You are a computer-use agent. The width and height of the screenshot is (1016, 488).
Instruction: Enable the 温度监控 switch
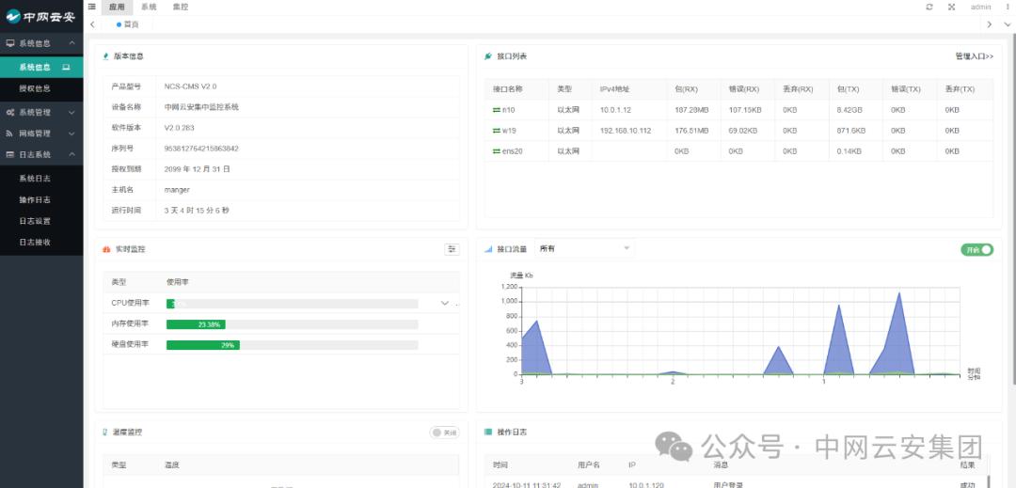[444, 433]
